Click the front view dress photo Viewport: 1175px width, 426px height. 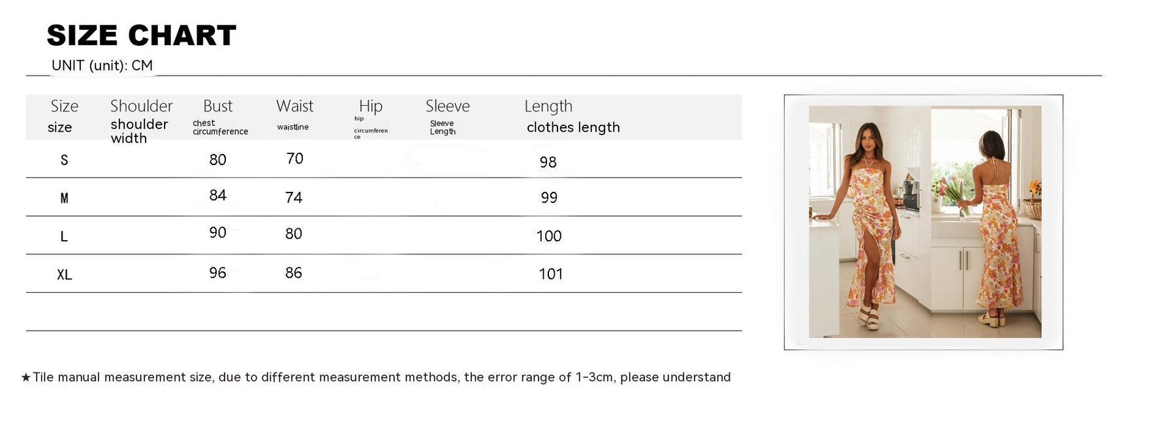[x=869, y=222]
